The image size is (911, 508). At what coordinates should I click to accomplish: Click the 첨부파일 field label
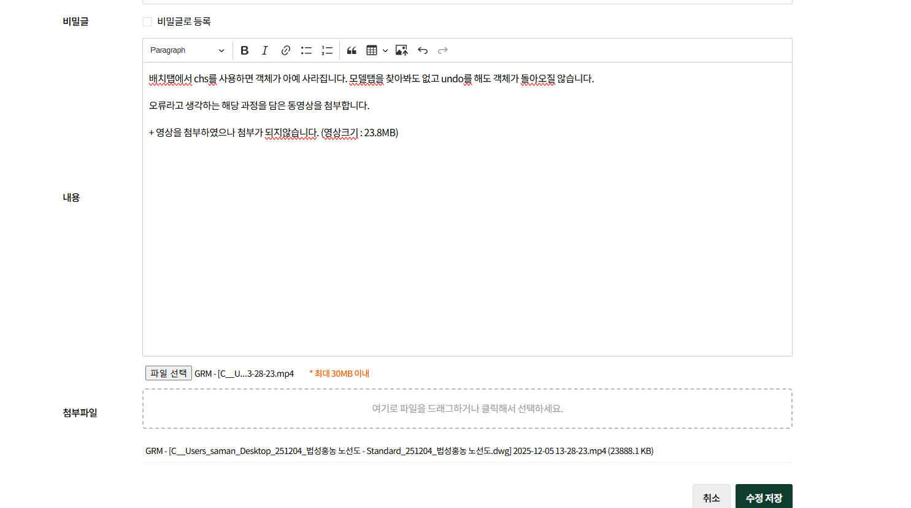coord(80,413)
